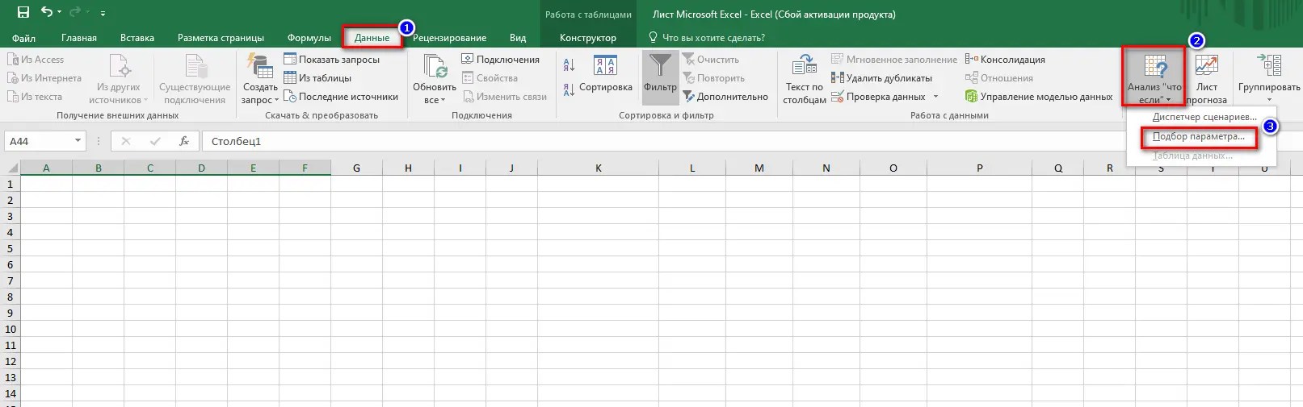Viewport: 1303px width, 407px height.
Task: Import data Из Интернета
Action: pyautogui.click(x=44, y=78)
